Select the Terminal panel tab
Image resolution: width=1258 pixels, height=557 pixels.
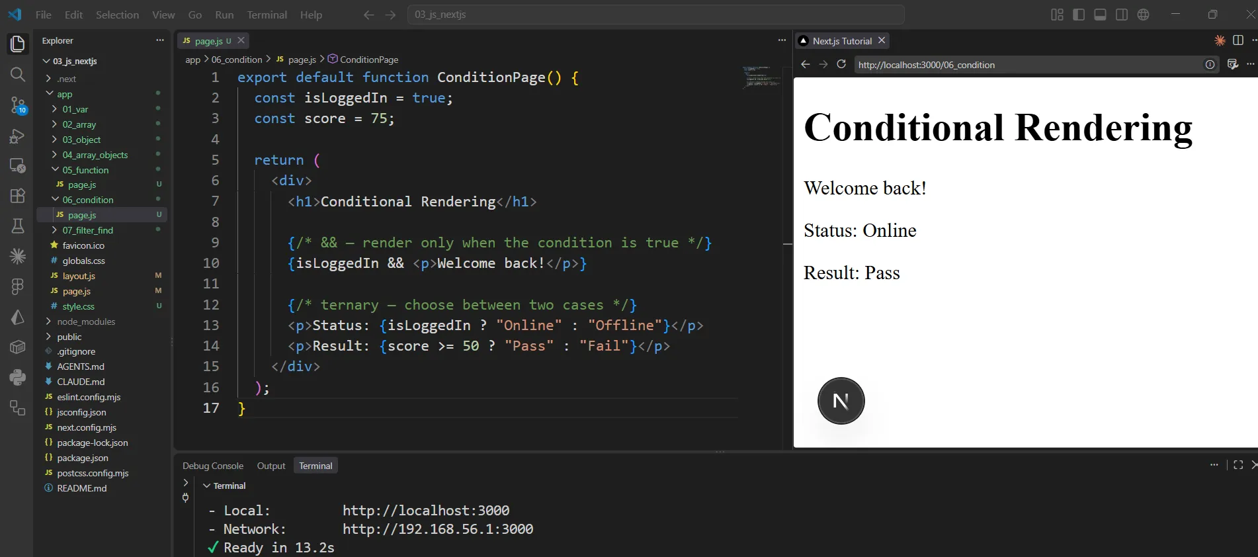pyautogui.click(x=315, y=466)
